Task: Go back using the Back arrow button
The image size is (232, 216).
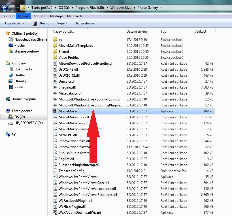Action: point(5,8)
